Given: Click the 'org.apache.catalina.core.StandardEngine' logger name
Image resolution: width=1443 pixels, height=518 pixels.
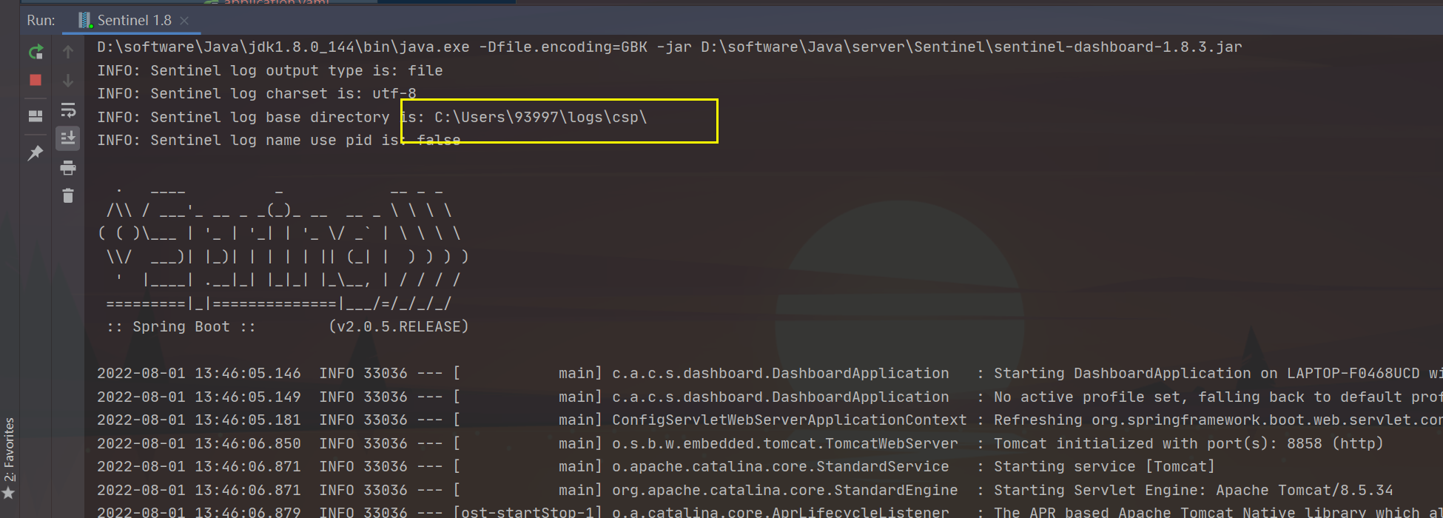Looking at the screenshot, I should [x=785, y=491].
